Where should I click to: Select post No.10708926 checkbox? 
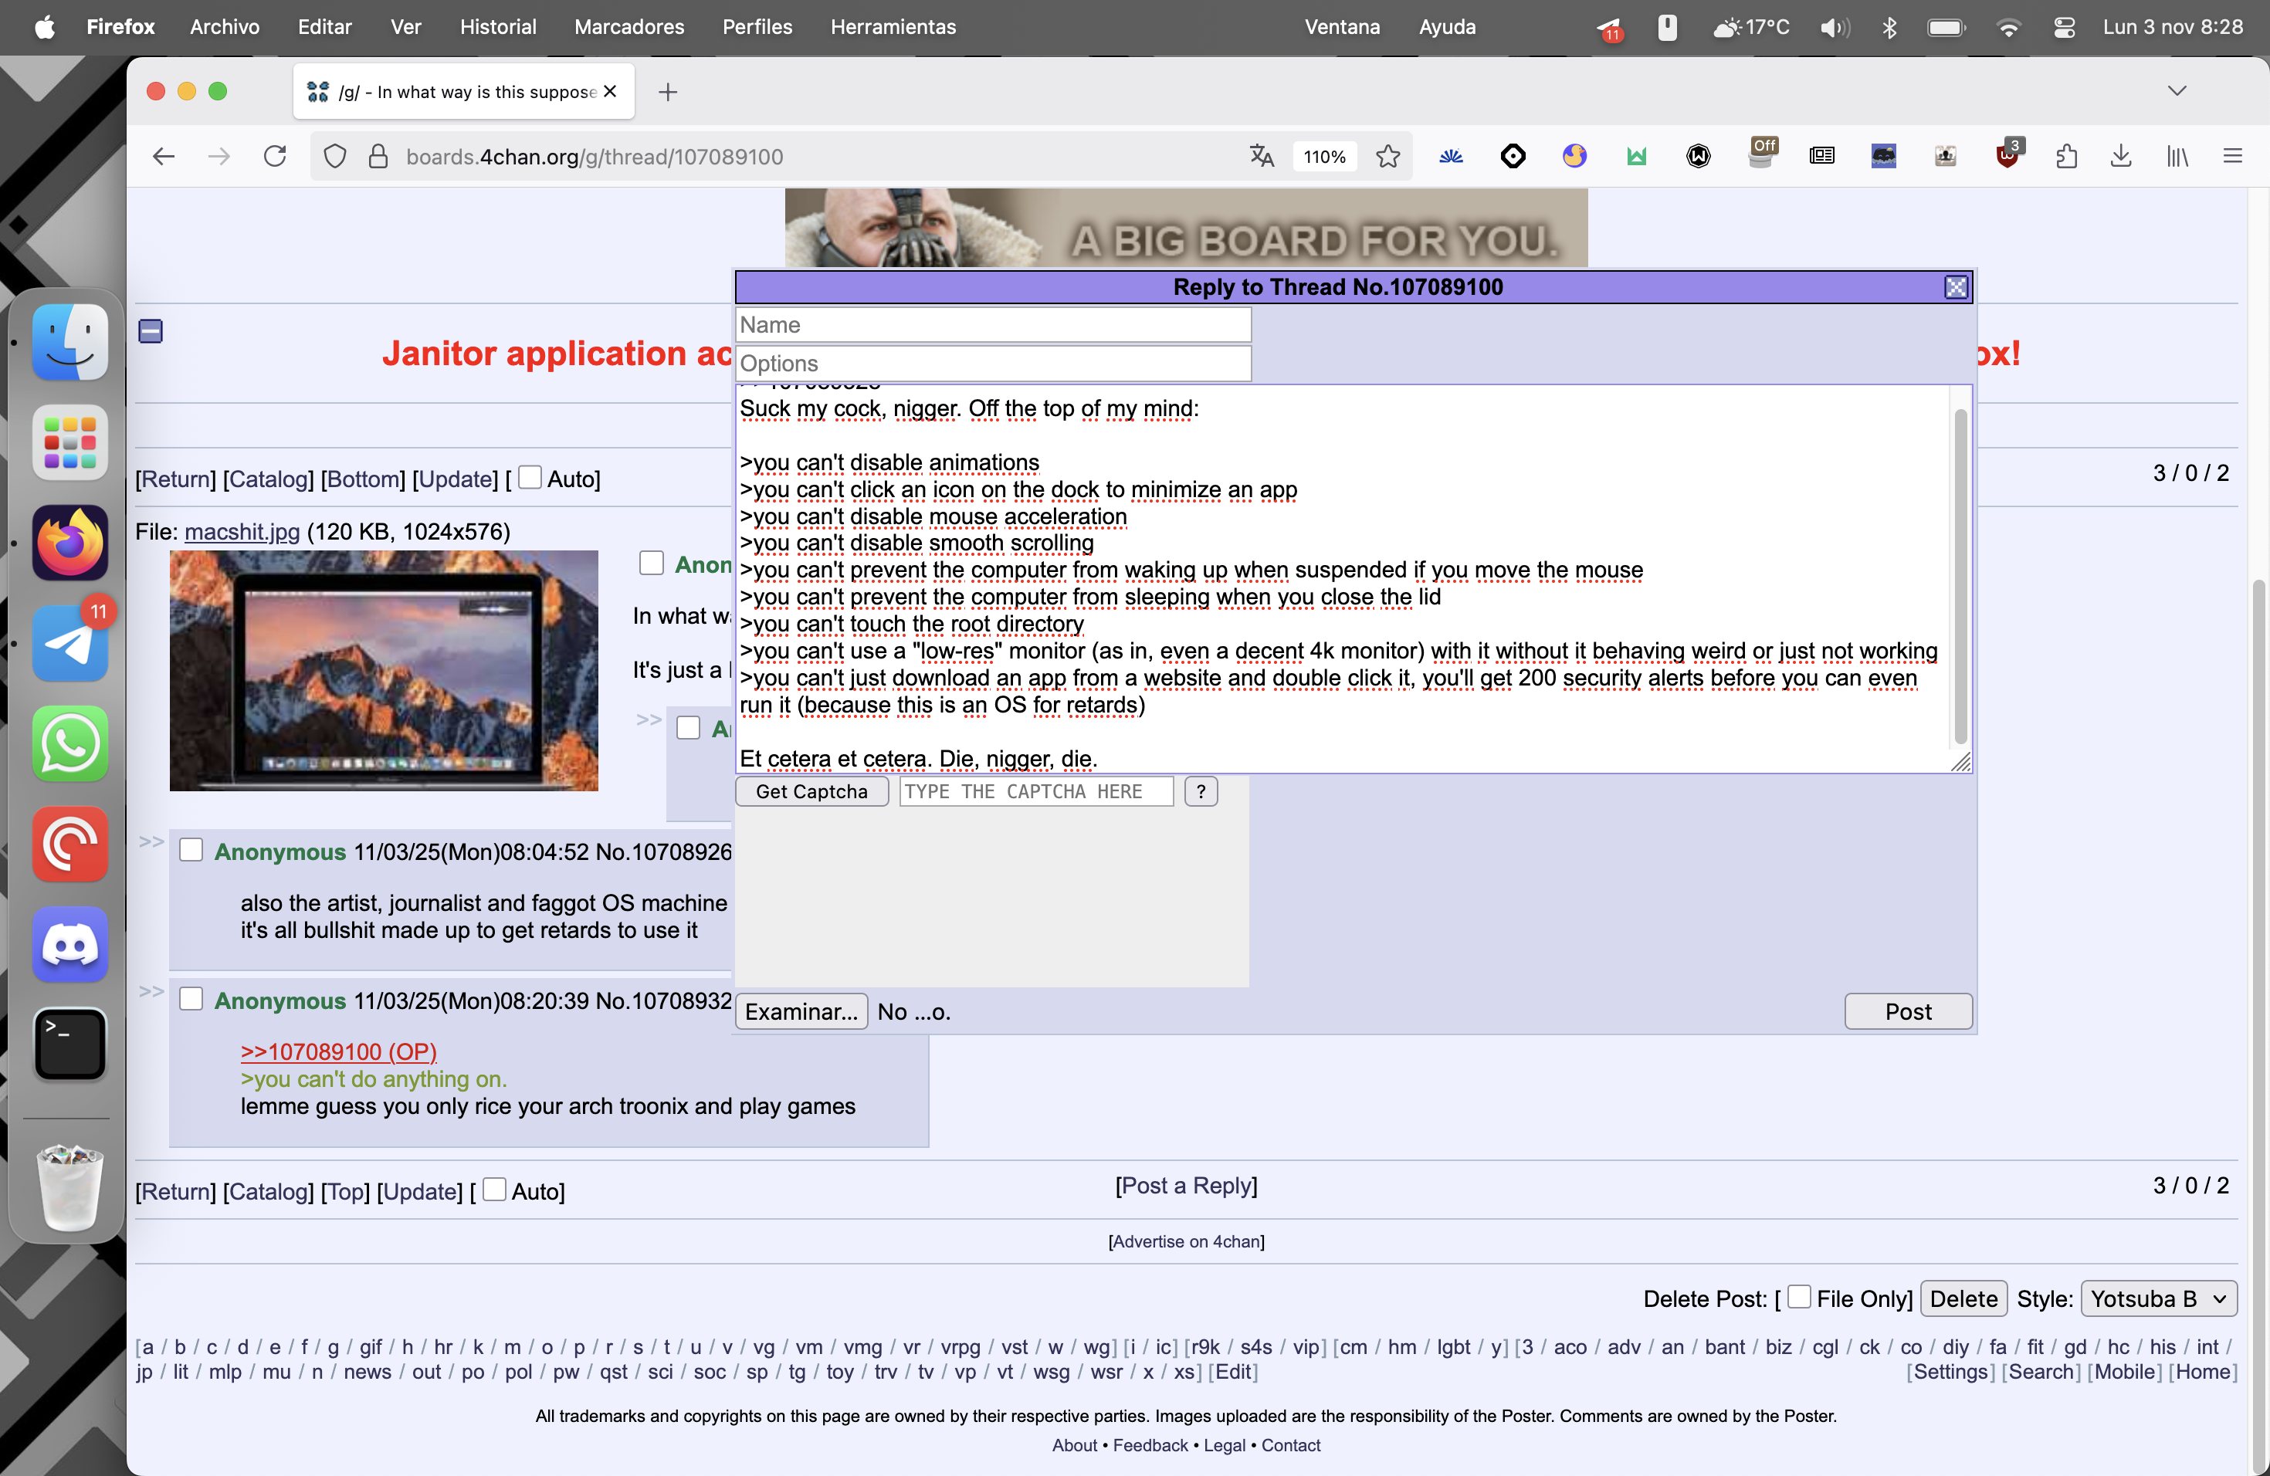click(x=191, y=851)
